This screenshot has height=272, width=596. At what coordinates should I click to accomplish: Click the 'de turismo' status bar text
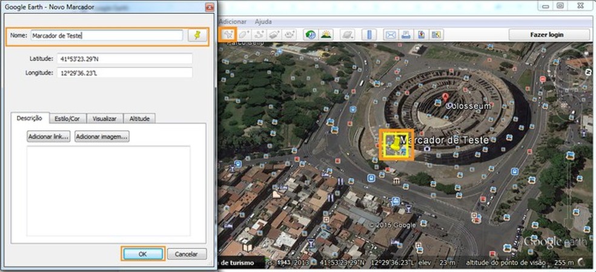point(238,263)
